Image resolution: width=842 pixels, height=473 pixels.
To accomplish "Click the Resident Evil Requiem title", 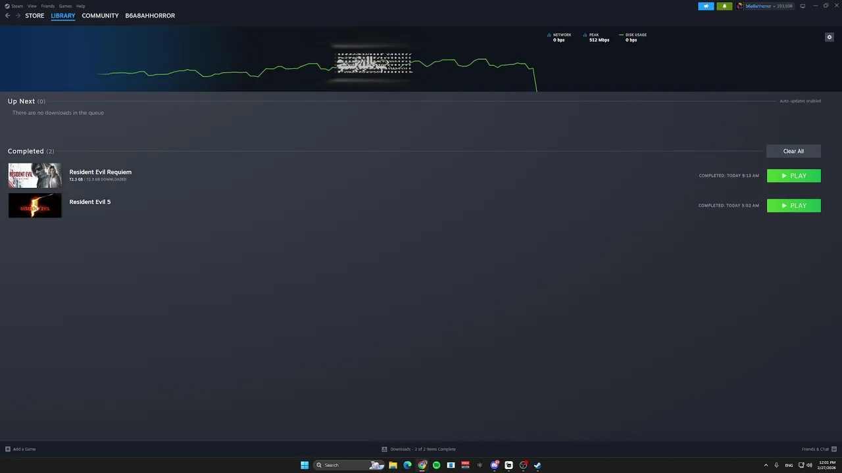I will [x=101, y=172].
